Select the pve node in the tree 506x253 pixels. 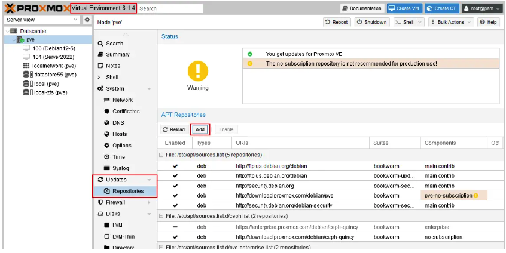tap(31, 39)
